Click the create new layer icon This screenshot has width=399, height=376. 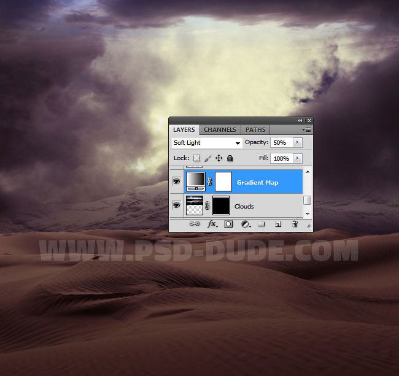click(278, 224)
